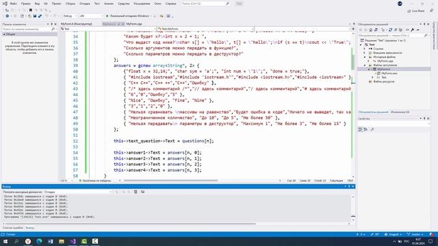The height and width of the screenshot is (246, 438).
Task: Click the Windows Start button
Action: [5, 241]
